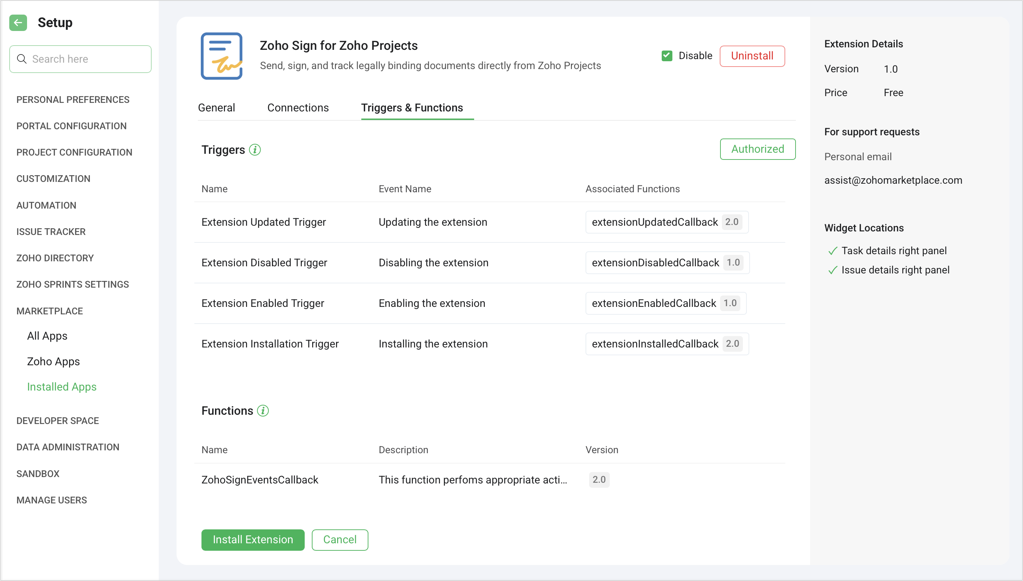Open Zoho Apps in Marketplace

pos(53,362)
